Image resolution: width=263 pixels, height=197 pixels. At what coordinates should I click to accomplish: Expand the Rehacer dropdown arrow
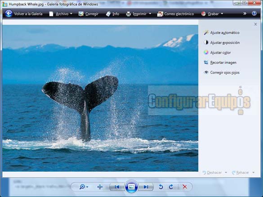[254, 172]
